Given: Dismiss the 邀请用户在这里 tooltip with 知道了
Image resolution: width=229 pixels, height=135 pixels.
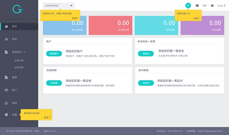Looking at the screenshot, I should [x=47, y=118].
